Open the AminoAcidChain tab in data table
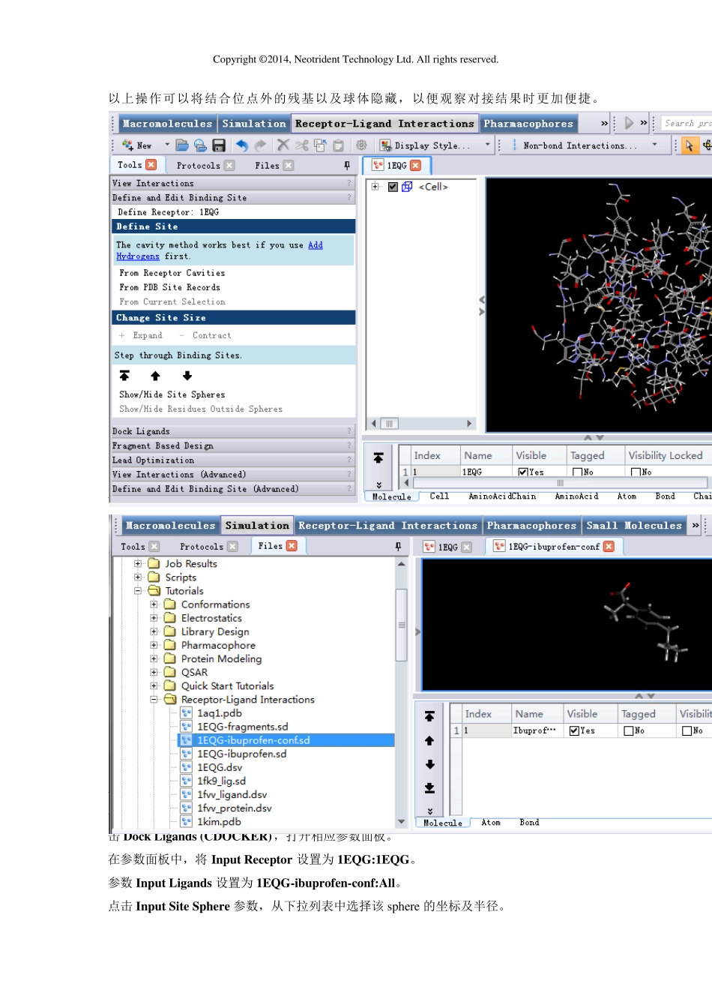712x1008 pixels. [x=502, y=496]
